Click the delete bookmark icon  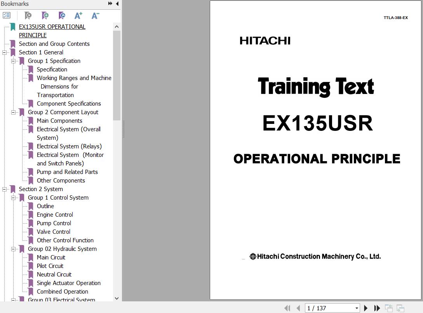28,16
